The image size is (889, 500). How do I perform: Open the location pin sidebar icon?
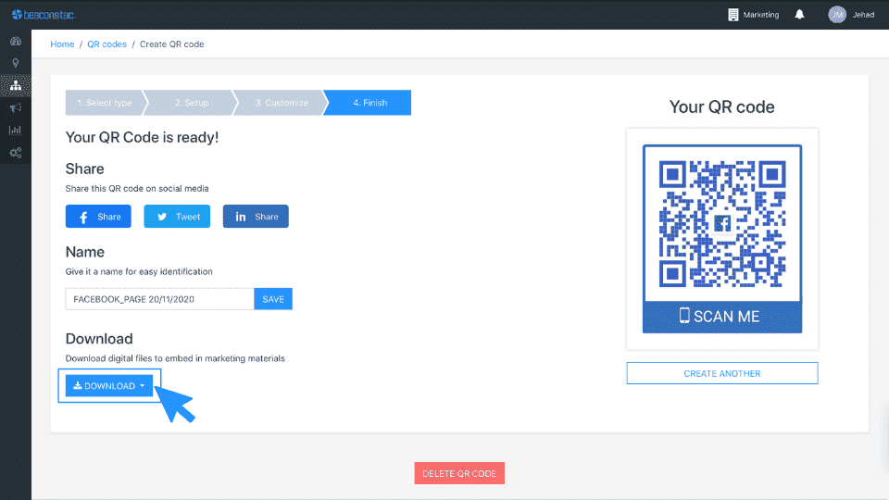[16, 63]
